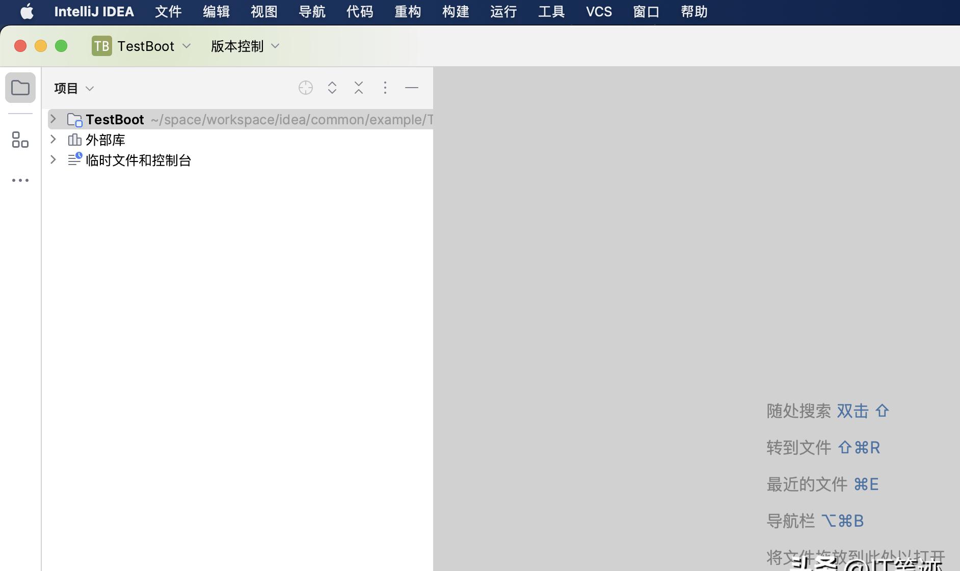Open the 重构 menu
Image resolution: width=960 pixels, height=571 pixels.
point(408,12)
